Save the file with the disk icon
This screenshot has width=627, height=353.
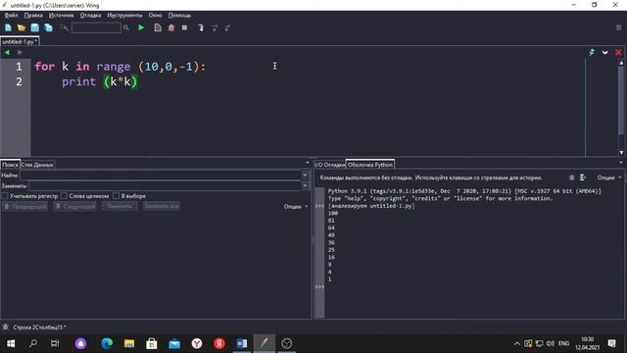(35, 27)
